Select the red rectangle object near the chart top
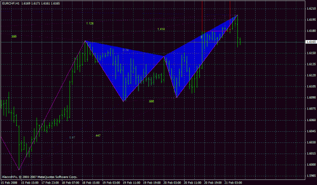The width and height of the screenshot is (317, 185). (216, 16)
